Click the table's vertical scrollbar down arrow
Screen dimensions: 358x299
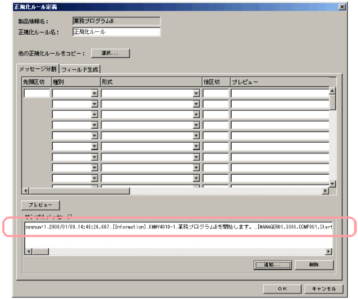point(332,183)
